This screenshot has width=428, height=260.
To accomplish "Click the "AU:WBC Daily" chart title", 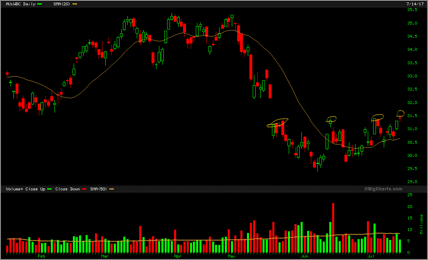I will coord(21,4).
